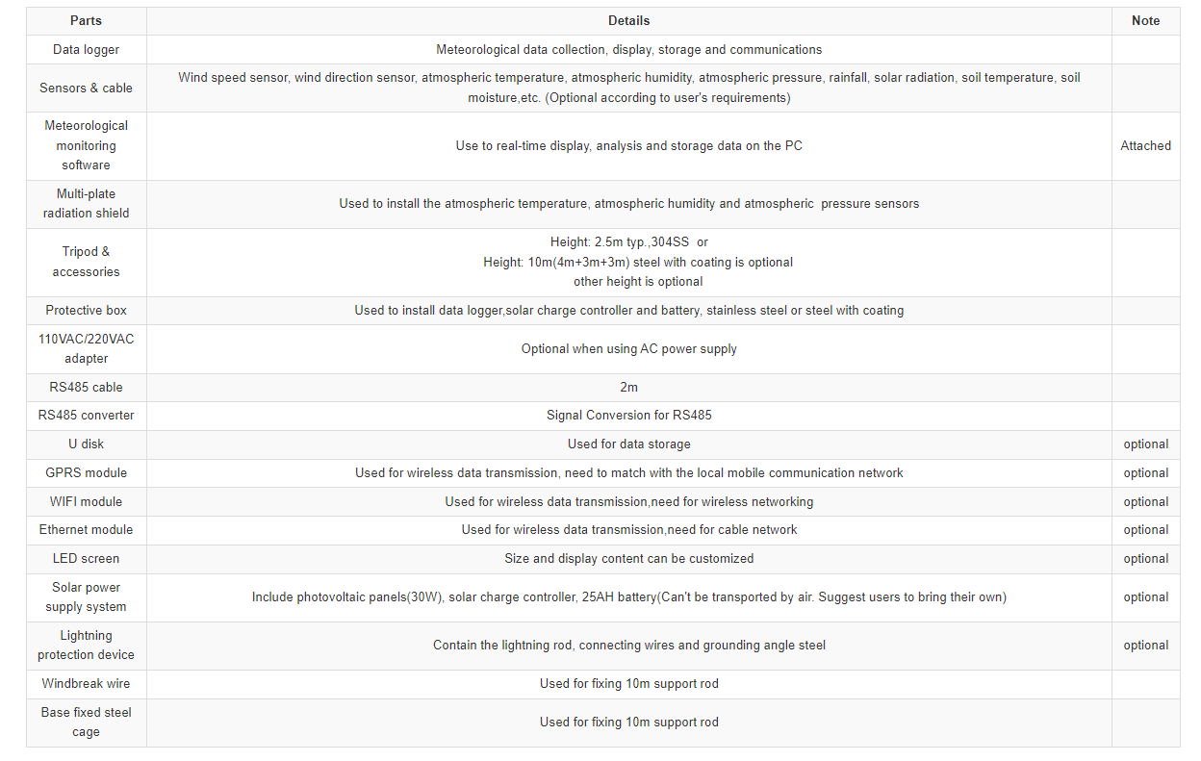This screenshot has width=1201, height=761.
Task: Select the Data logger row label
Action: click(x=86, y=50)
